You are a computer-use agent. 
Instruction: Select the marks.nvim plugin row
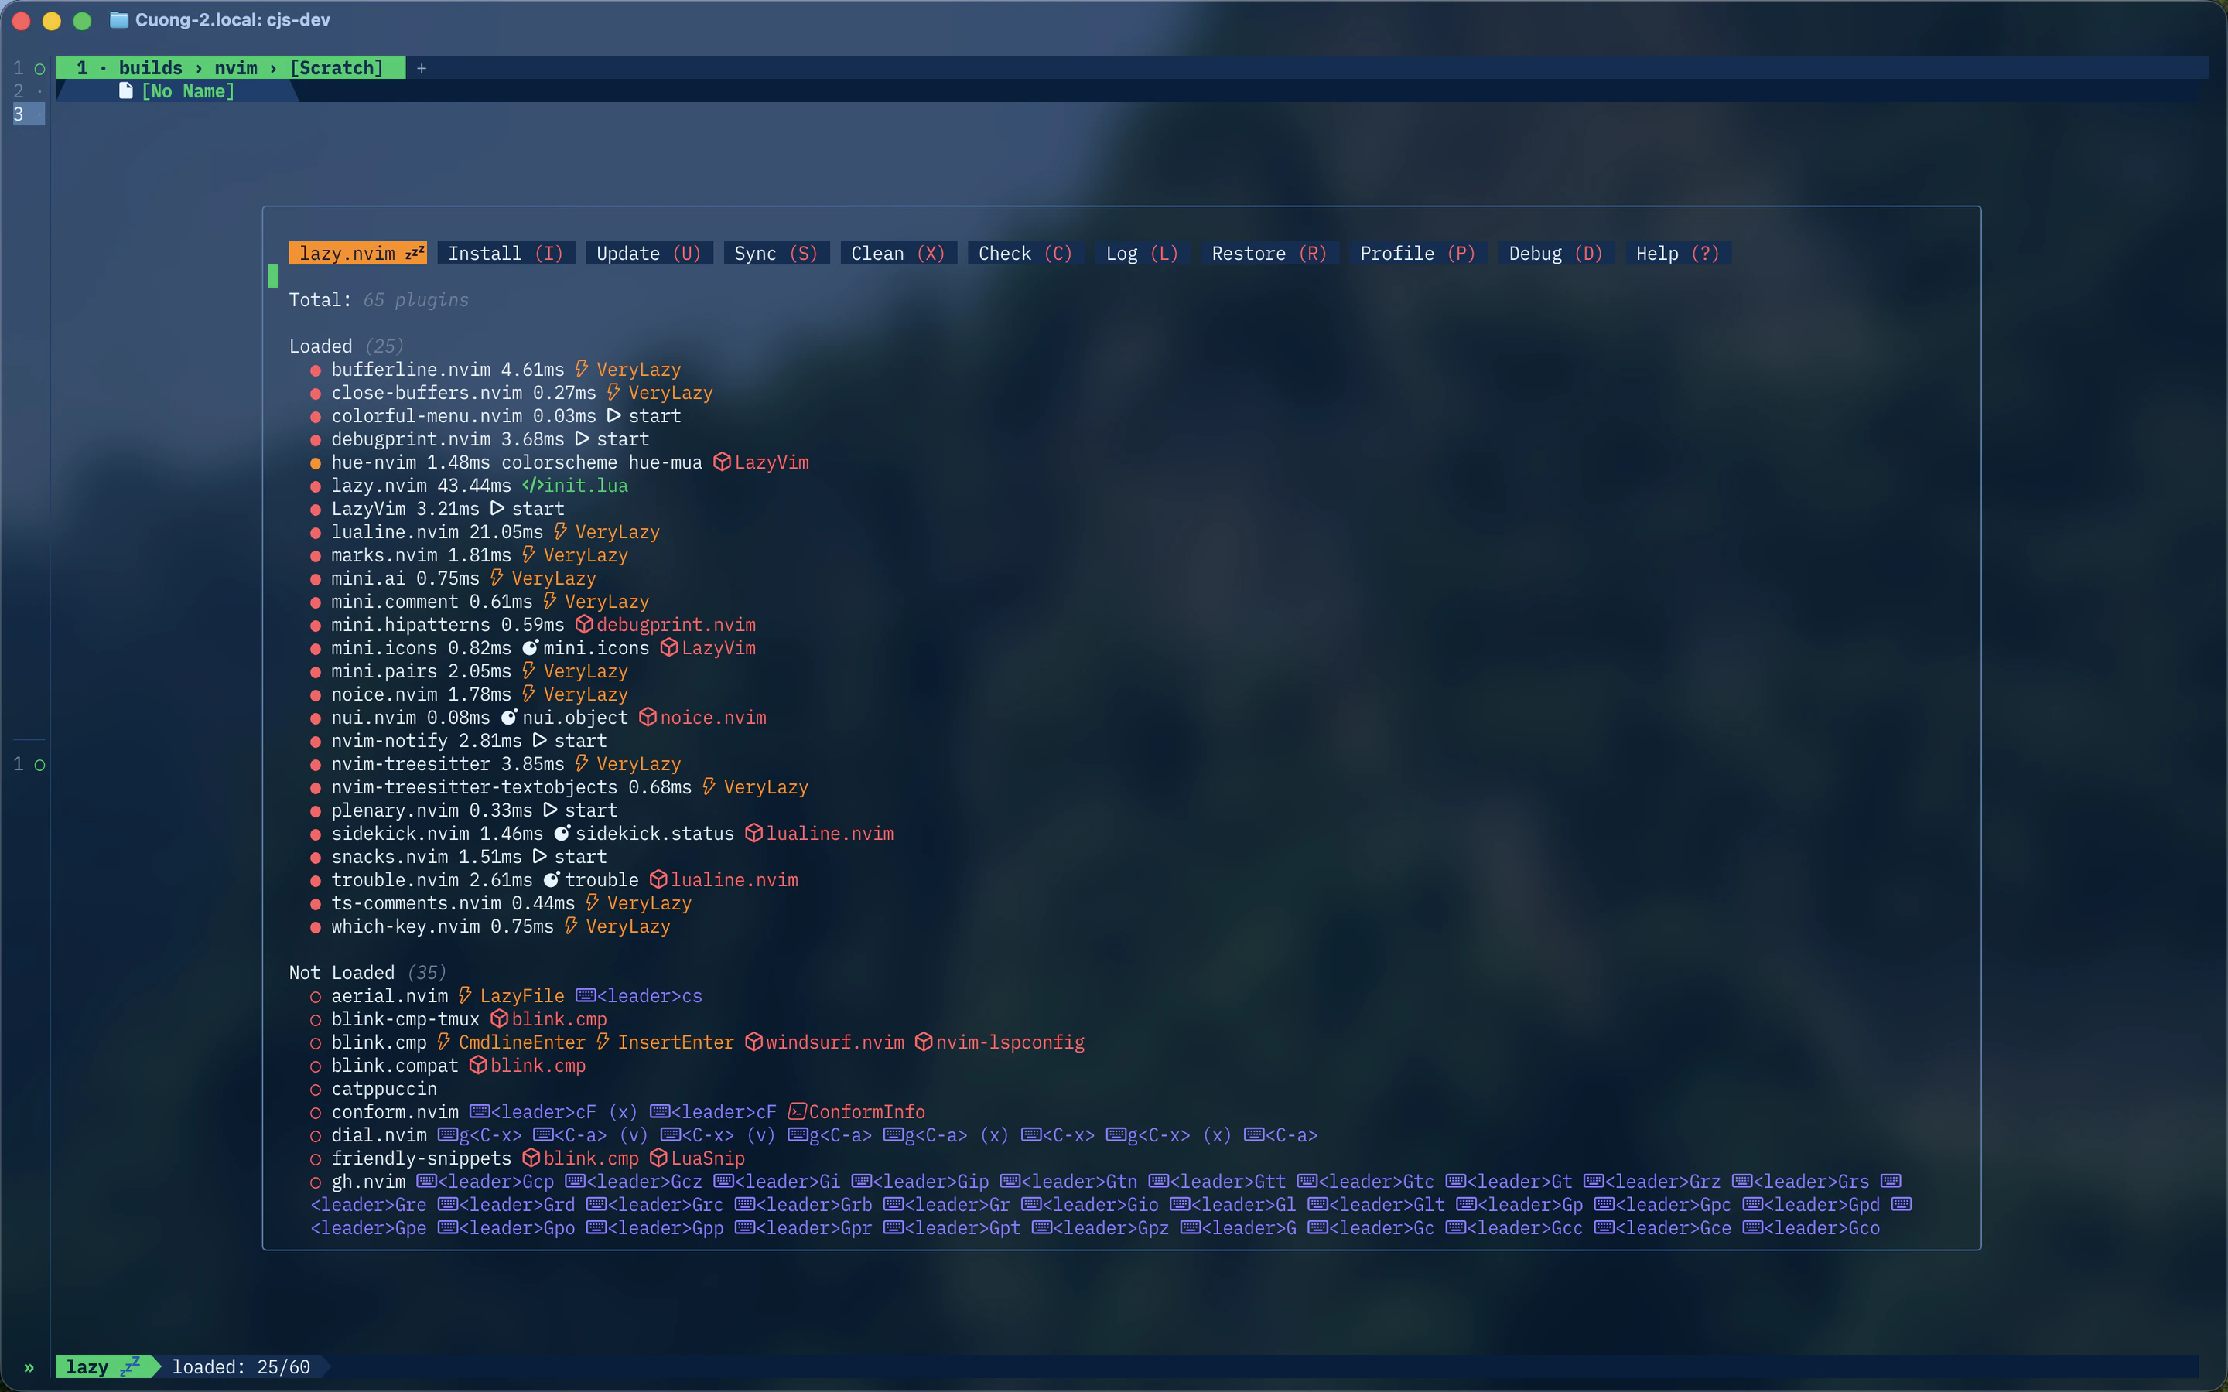[x=470, y=555]
